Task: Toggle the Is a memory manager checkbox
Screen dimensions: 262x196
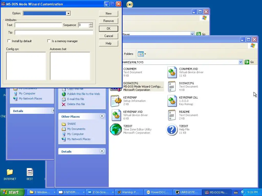Action: click(49, 41)
